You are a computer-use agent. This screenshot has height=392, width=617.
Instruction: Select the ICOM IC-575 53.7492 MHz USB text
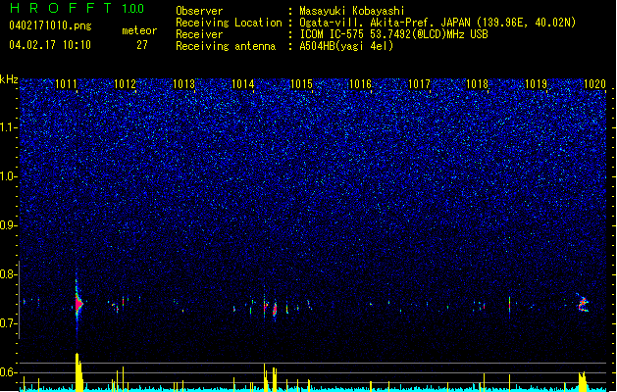pos(393,34)
